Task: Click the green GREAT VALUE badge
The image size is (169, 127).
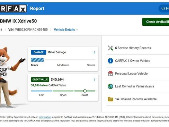Action: click(40, 79)
